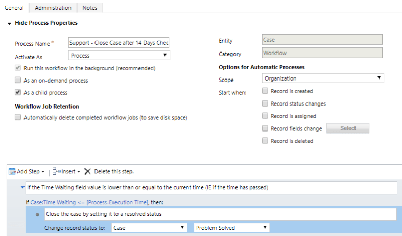Check the Record is deleted option
Screen dimensions: 402x236
point(265,141)
